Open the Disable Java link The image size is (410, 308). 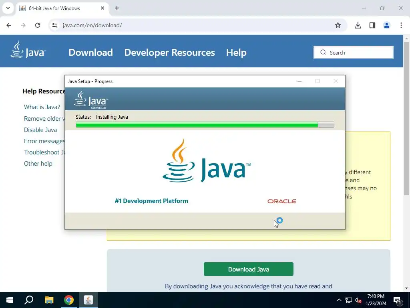click(x=40, y=130)
